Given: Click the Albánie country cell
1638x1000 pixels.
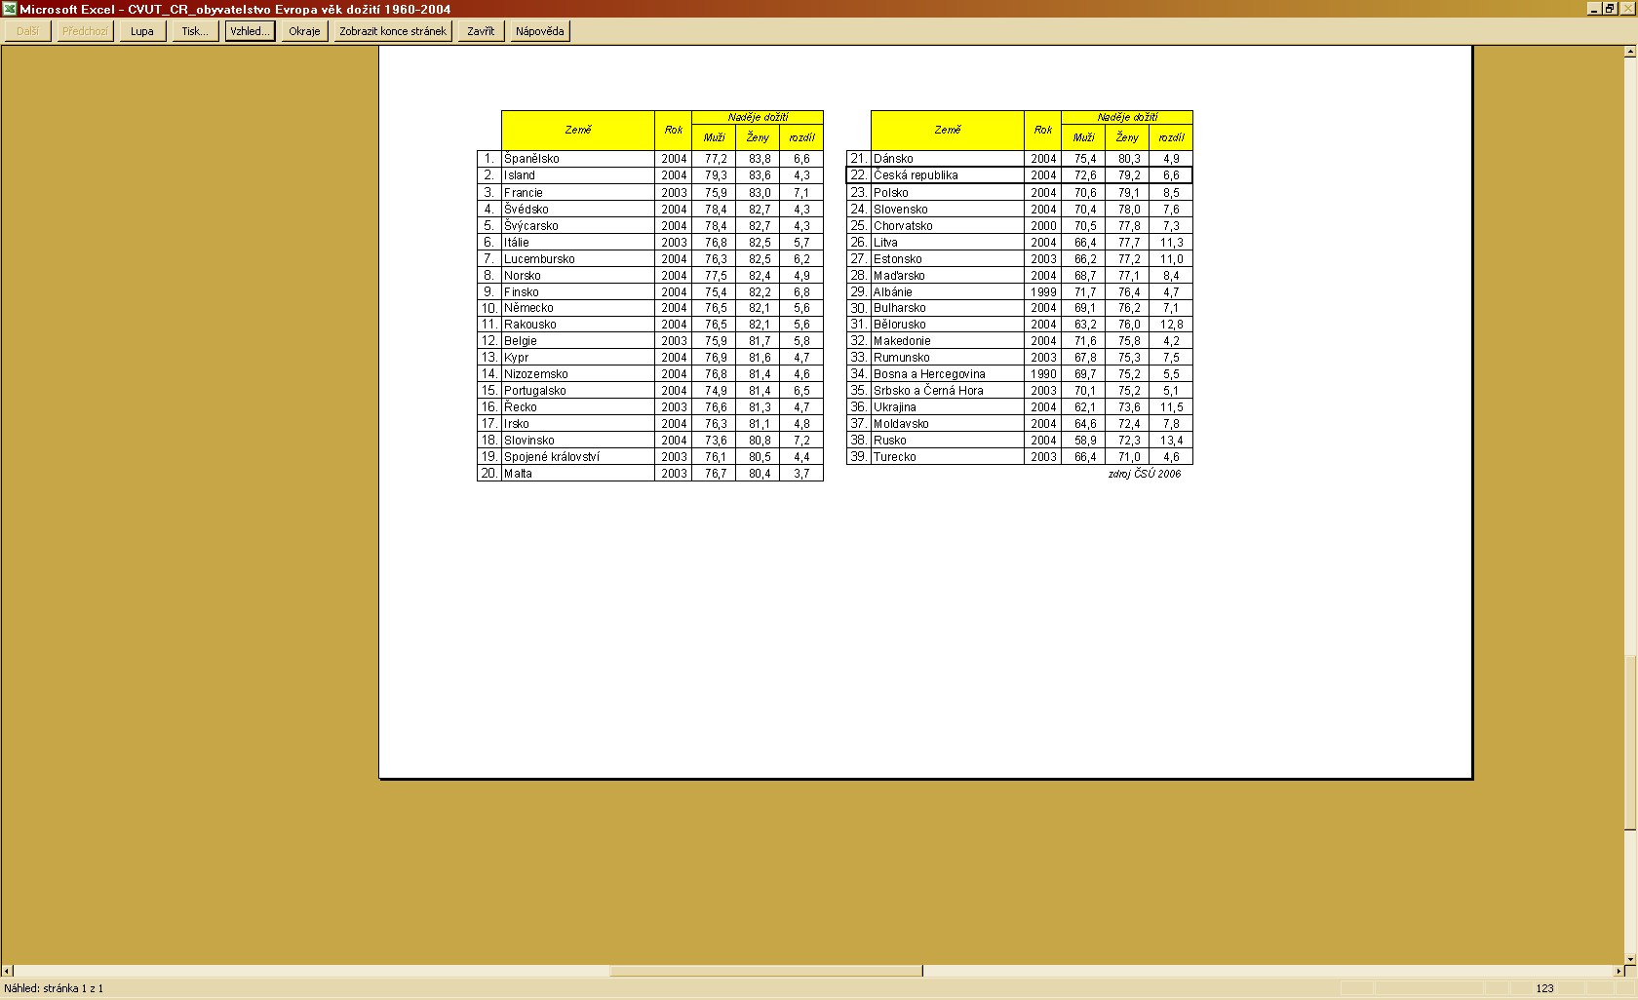Looking at the screenshot, I should pos(948,292).
